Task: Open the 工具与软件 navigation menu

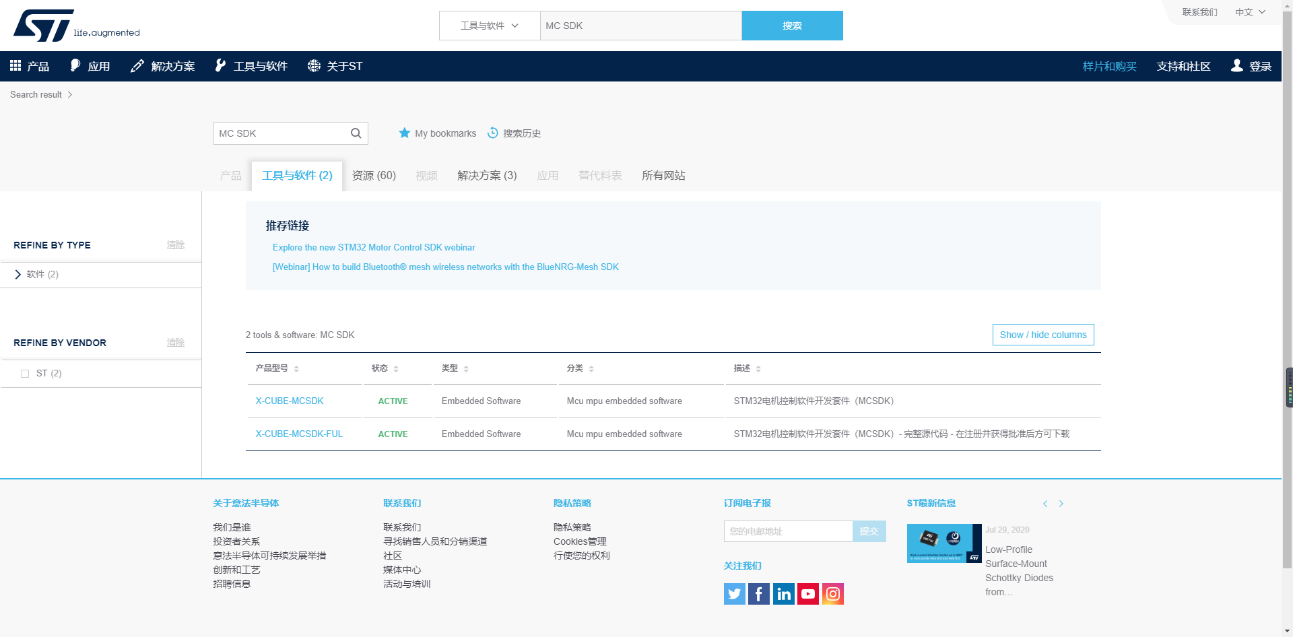Action: coord(251,66)
